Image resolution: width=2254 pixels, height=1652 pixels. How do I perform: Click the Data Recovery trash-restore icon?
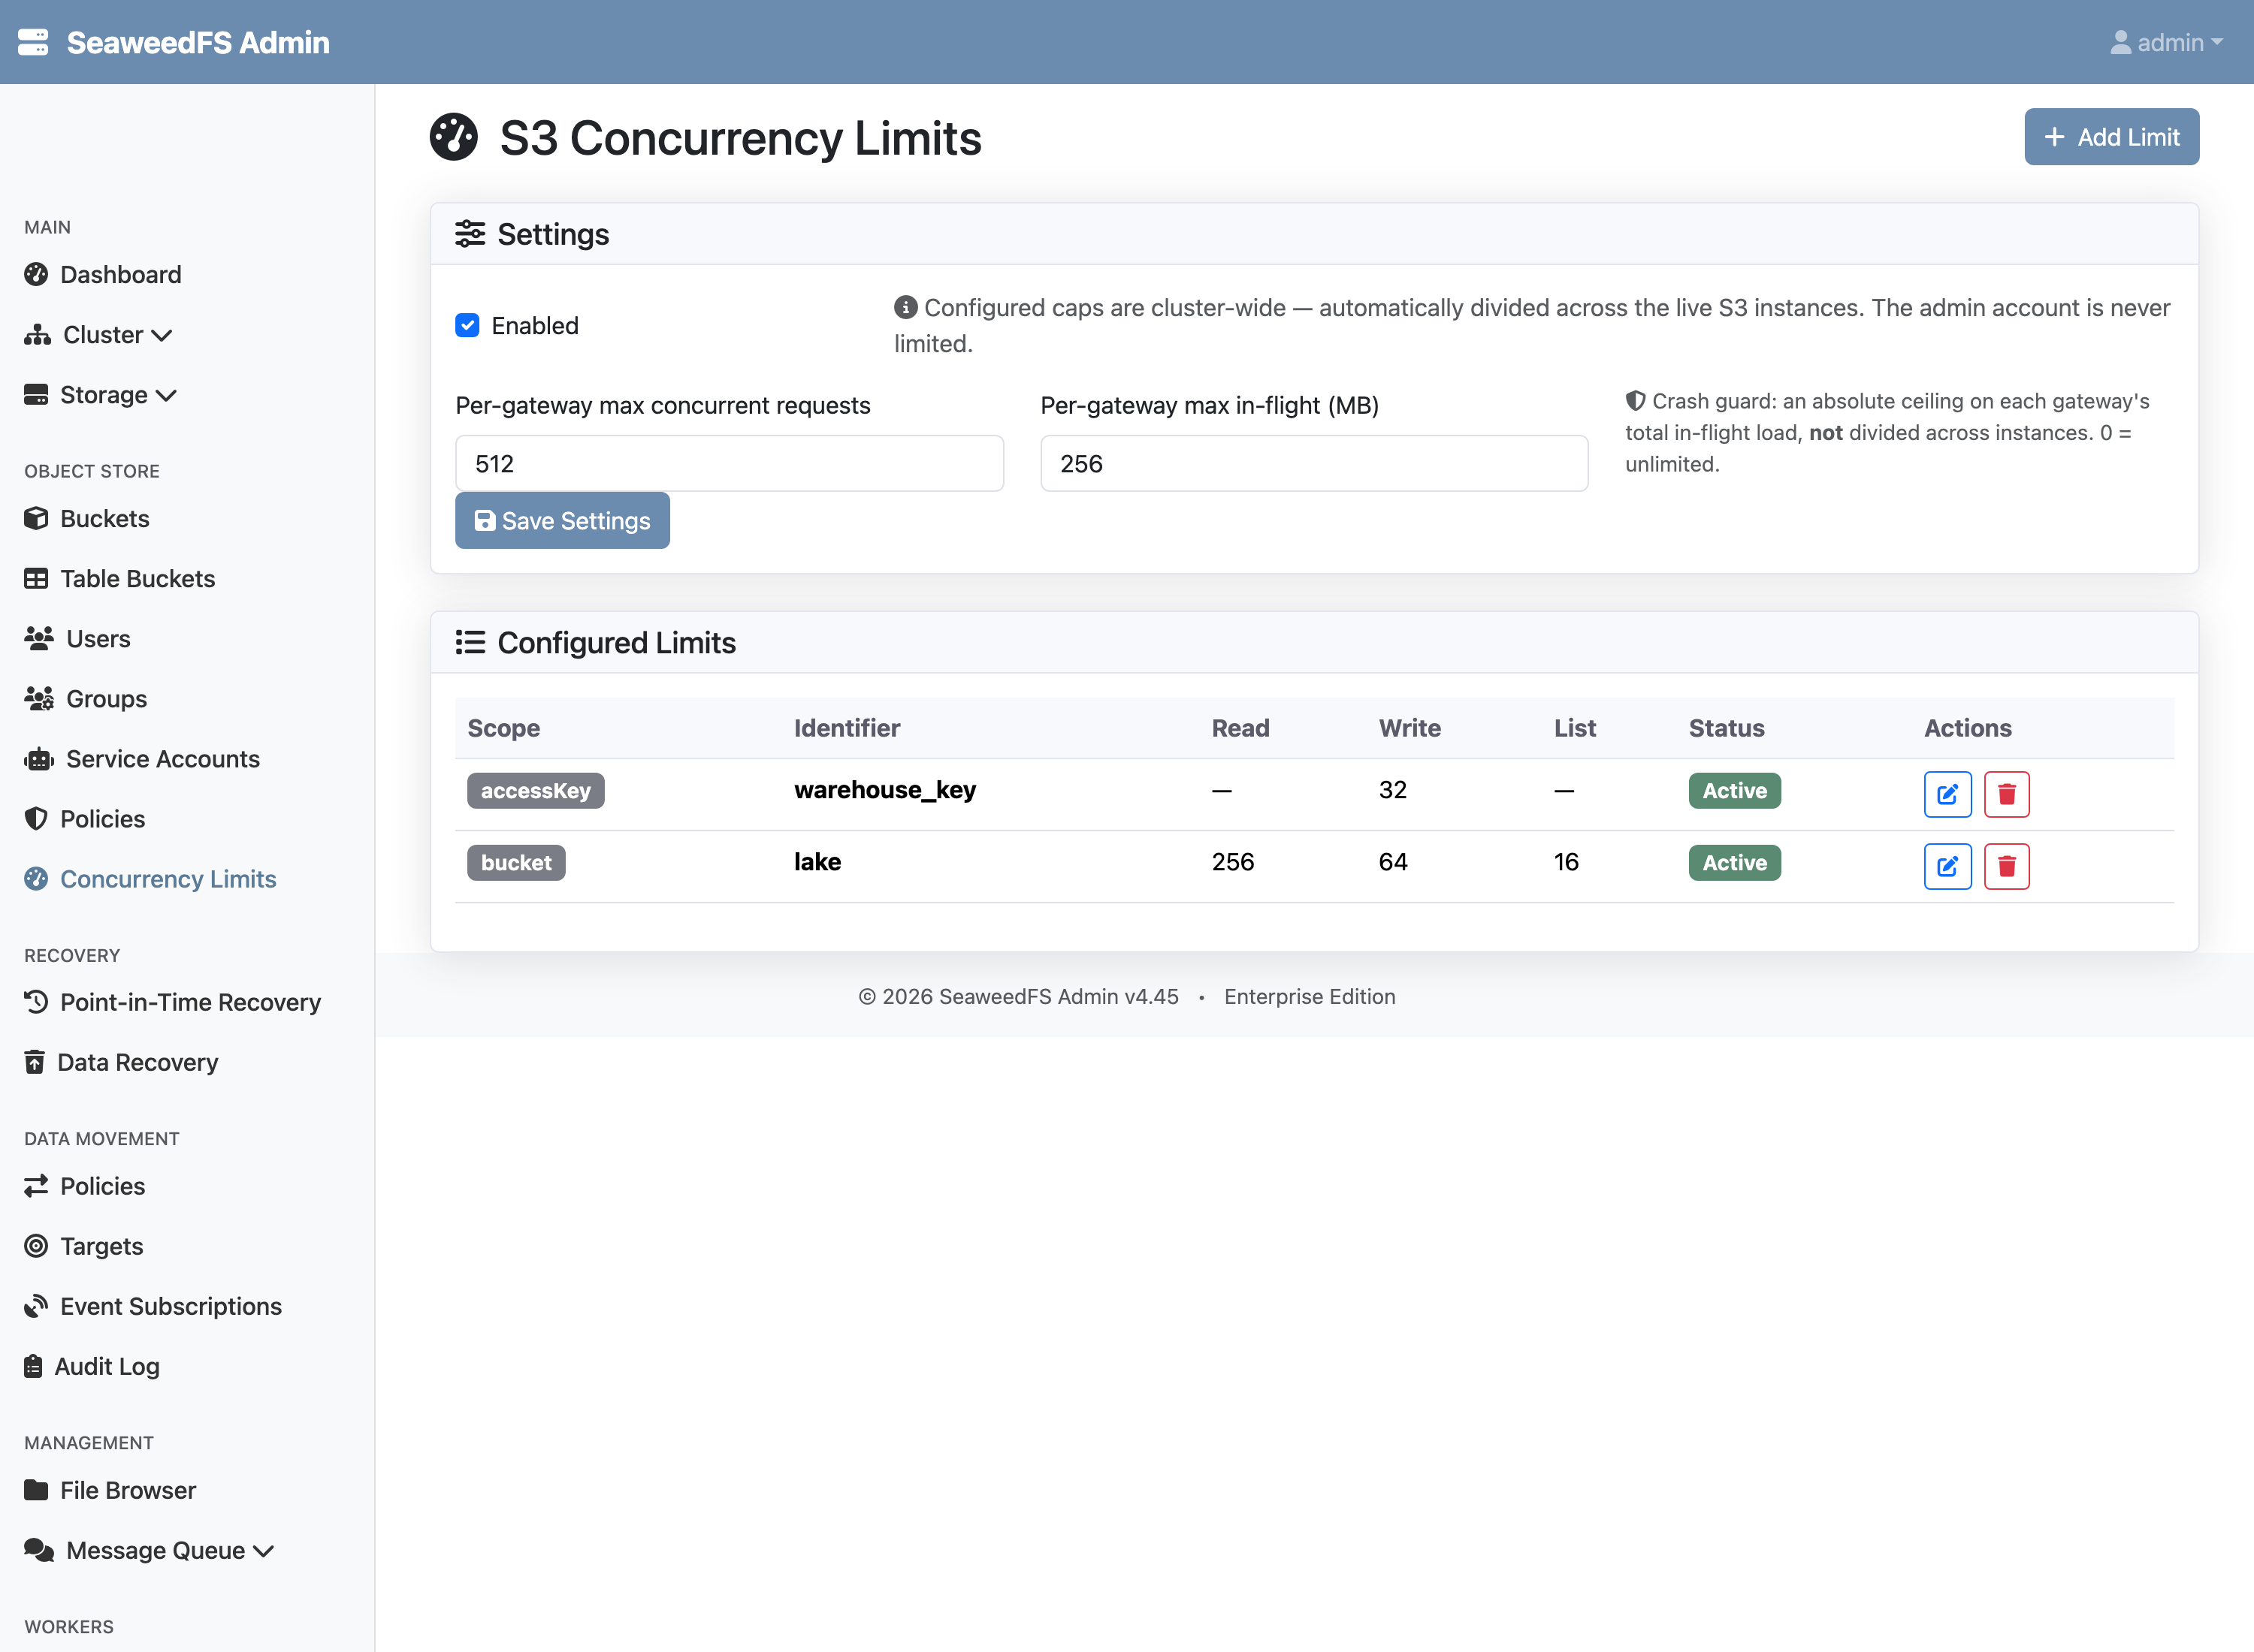pos(34,1061)
